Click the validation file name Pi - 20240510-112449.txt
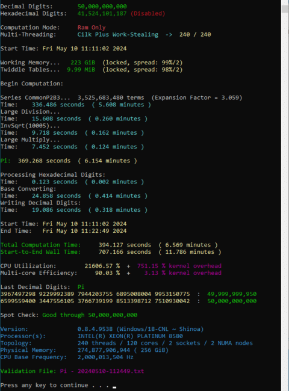 (x=102, y=371)
